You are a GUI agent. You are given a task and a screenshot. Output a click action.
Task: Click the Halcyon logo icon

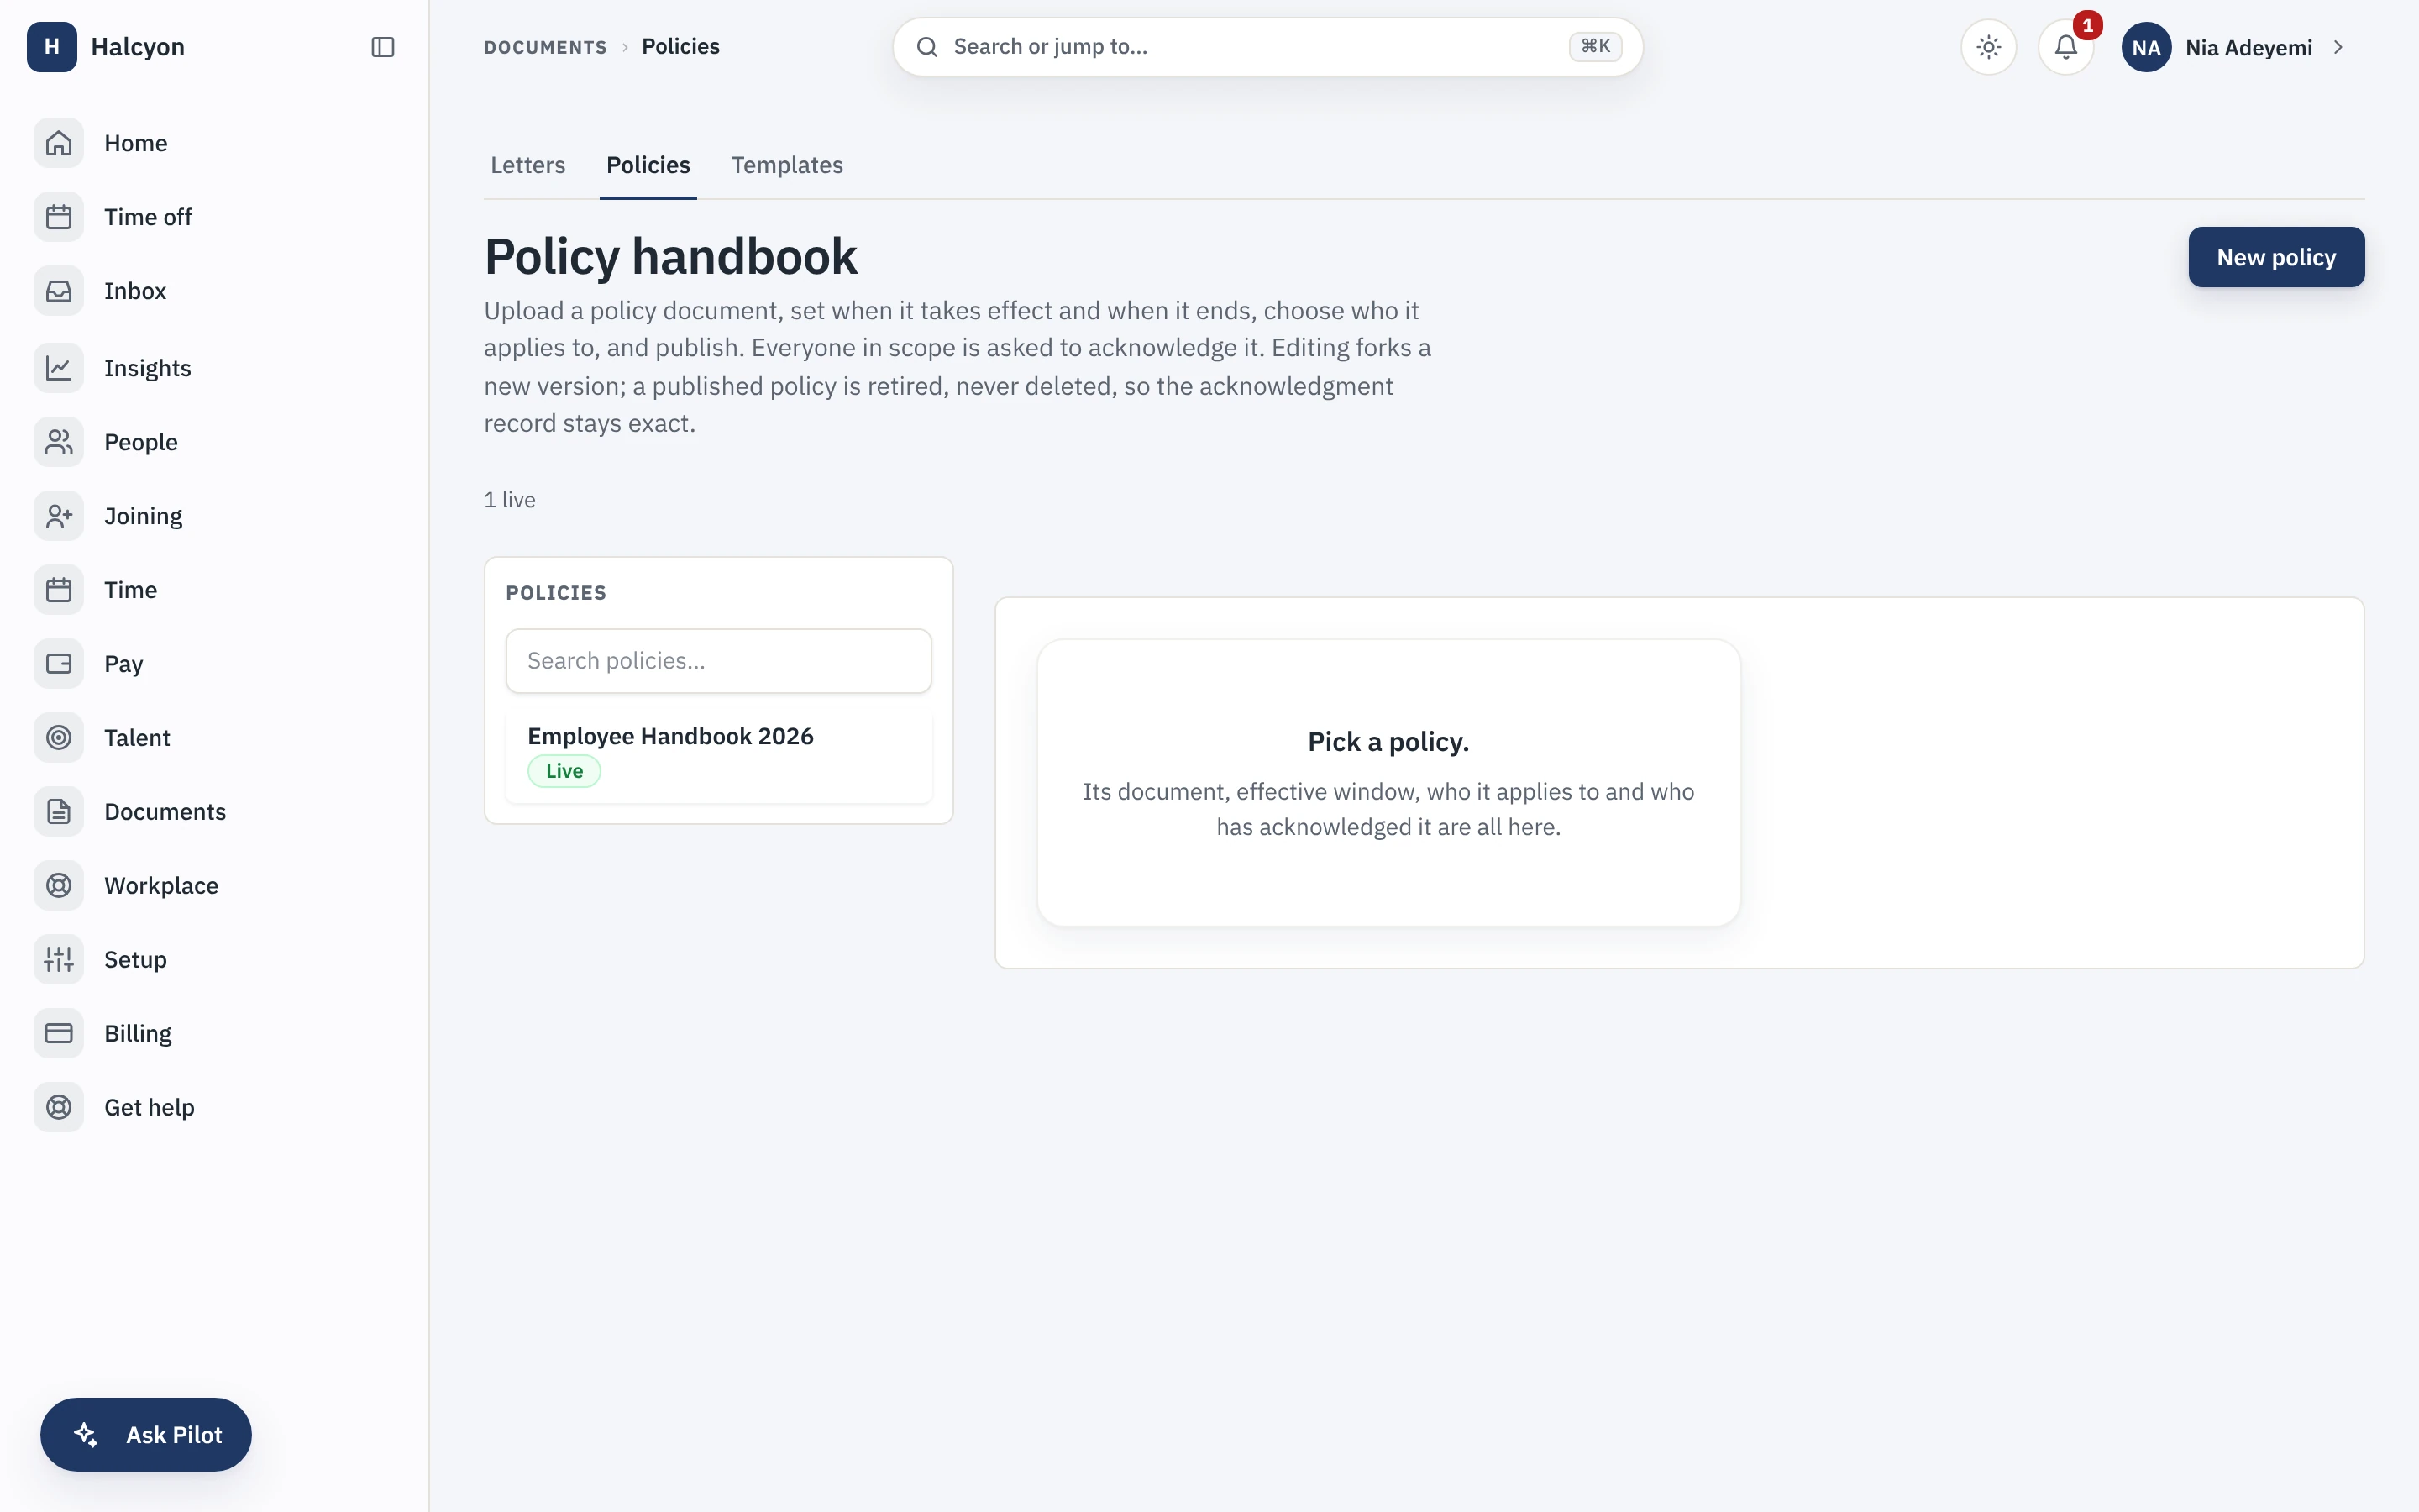52,47
